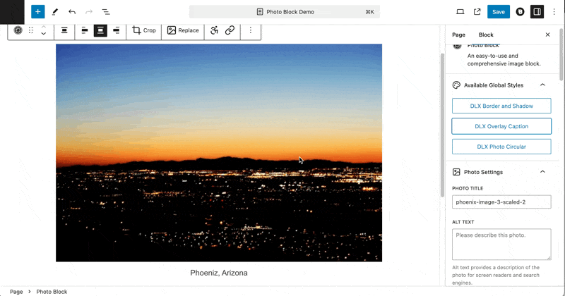
Task: Click the blue block inserter plus button
Action: coord(38,11)
